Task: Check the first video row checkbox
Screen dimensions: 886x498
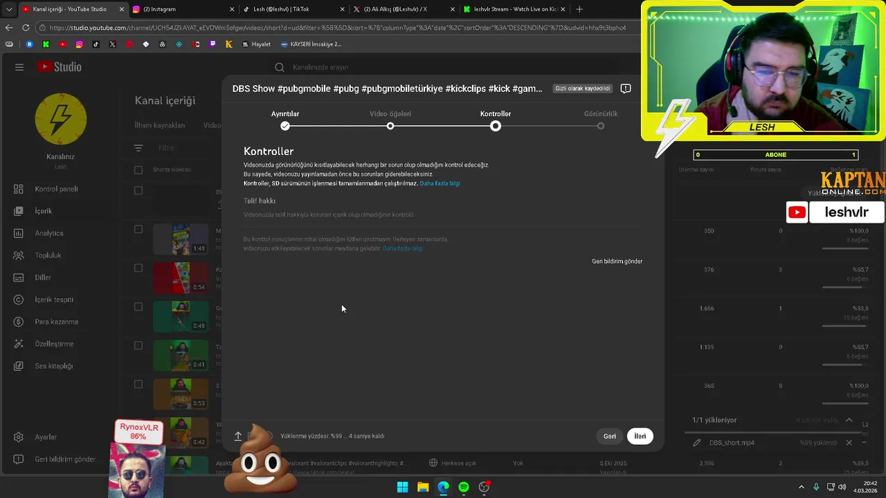Action: pyautogui.click(x=138, y=191)
